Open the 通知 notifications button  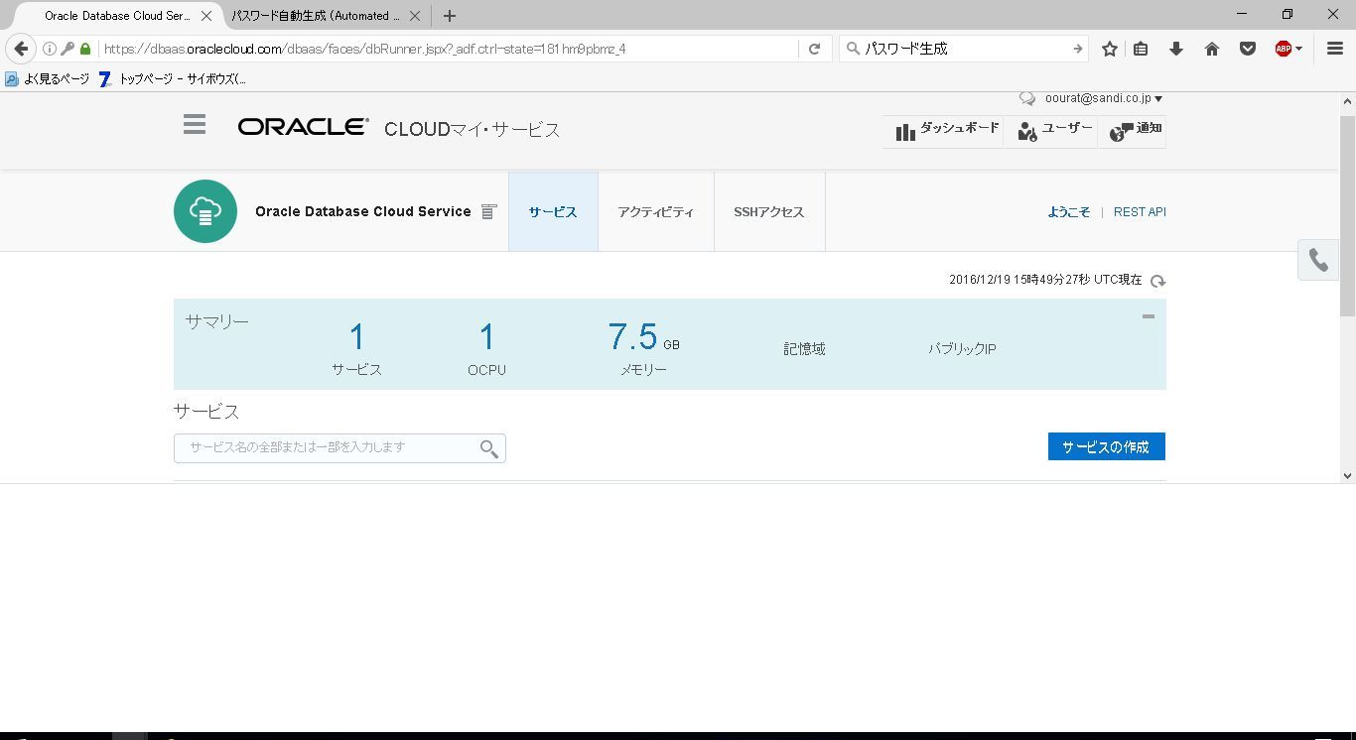1135,131
